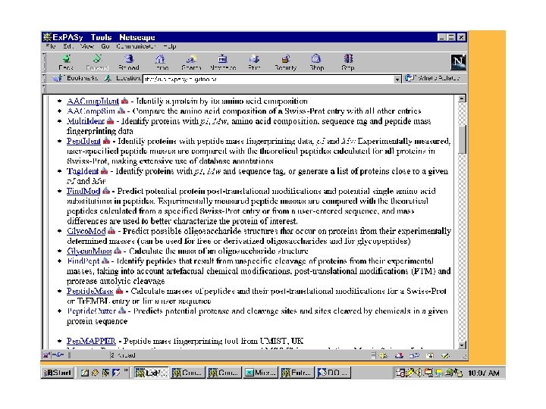Viewport: 546px width, 409px height.
Task: Open the PeptideMass link
Action: (89, 291)
